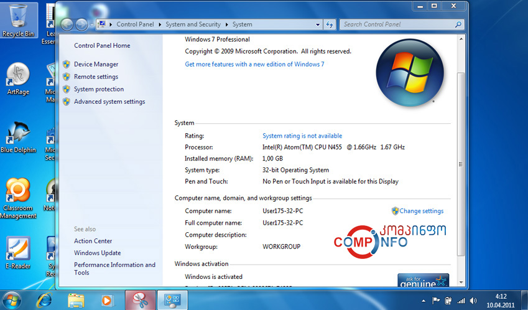Open Internet Explorer from the taskbar

pyautogui.click(x=44, y=300)
